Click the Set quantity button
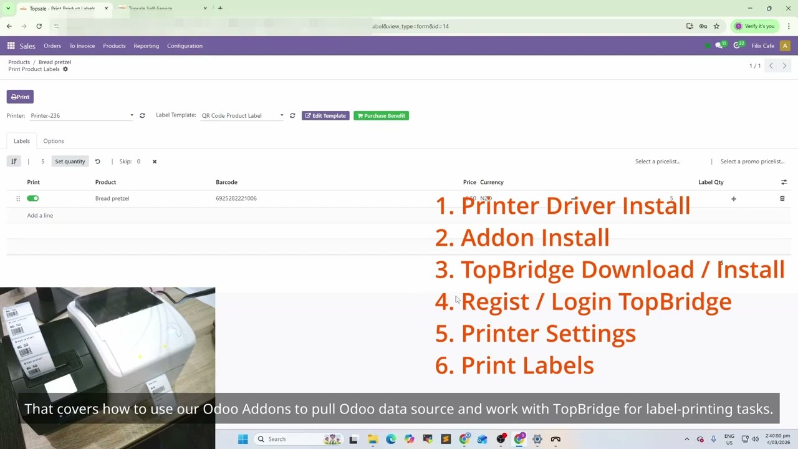This screenshot has height=449, width=798. [70, 162]
